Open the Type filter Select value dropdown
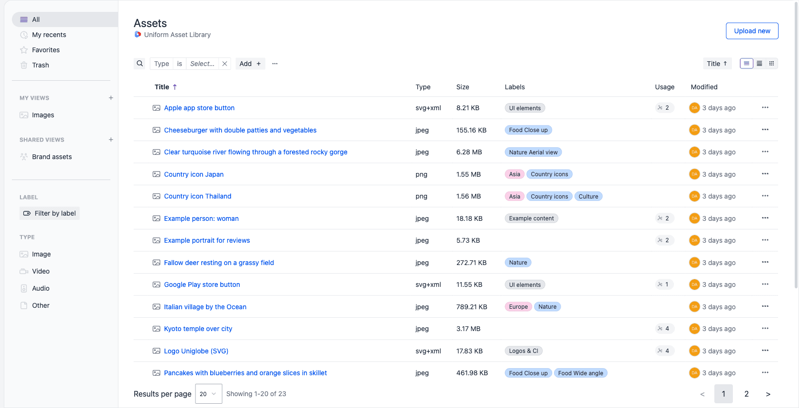Viewport: 799px width, 408px height. (x=202, y=64)
